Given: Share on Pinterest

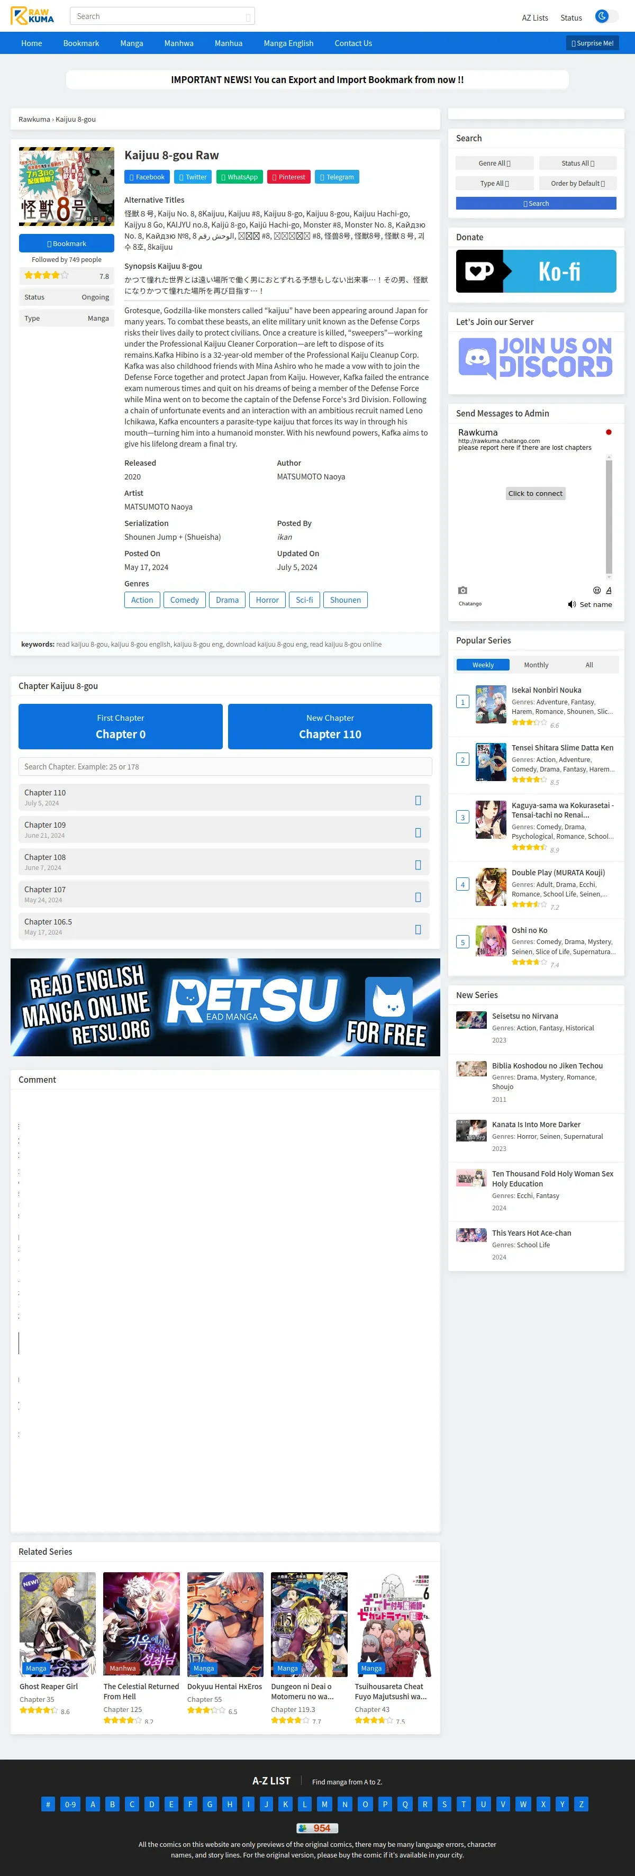Looking at the screenshot, I should tap(289, 177).
